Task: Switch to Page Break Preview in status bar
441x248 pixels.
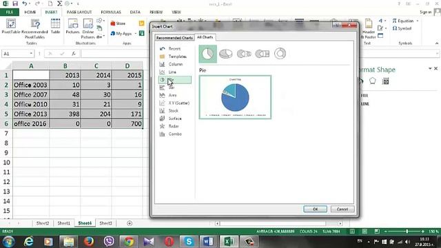Action: click(377, 231)
